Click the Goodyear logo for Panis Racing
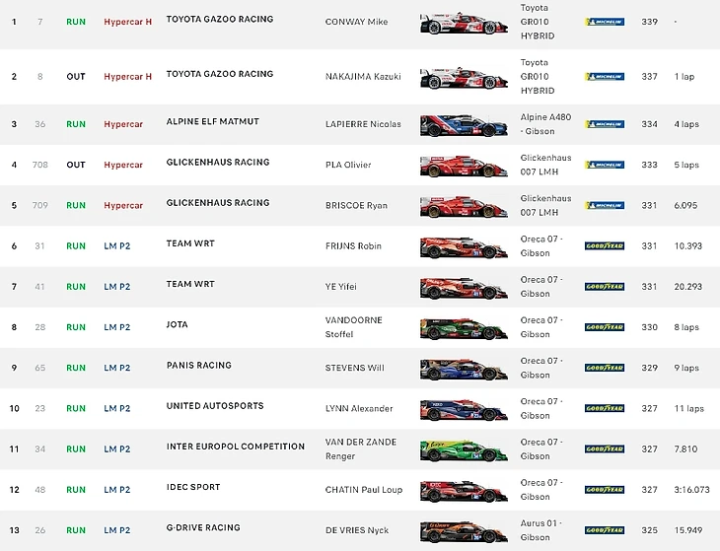Viewport: 720px width, 551px height. click(x=604, y=368)
